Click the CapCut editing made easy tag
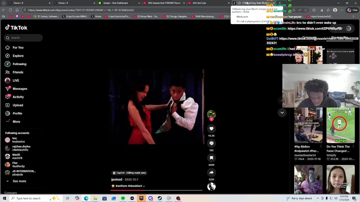The height and width of the screenshot is (202, 360). pyautogui.click(x=129, y=173)
